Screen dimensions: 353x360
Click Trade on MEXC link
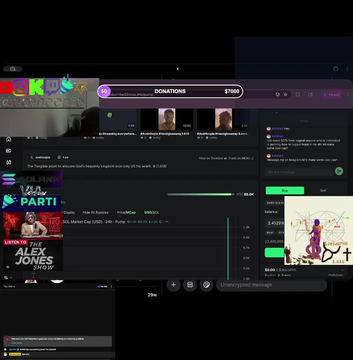(241, 158)
